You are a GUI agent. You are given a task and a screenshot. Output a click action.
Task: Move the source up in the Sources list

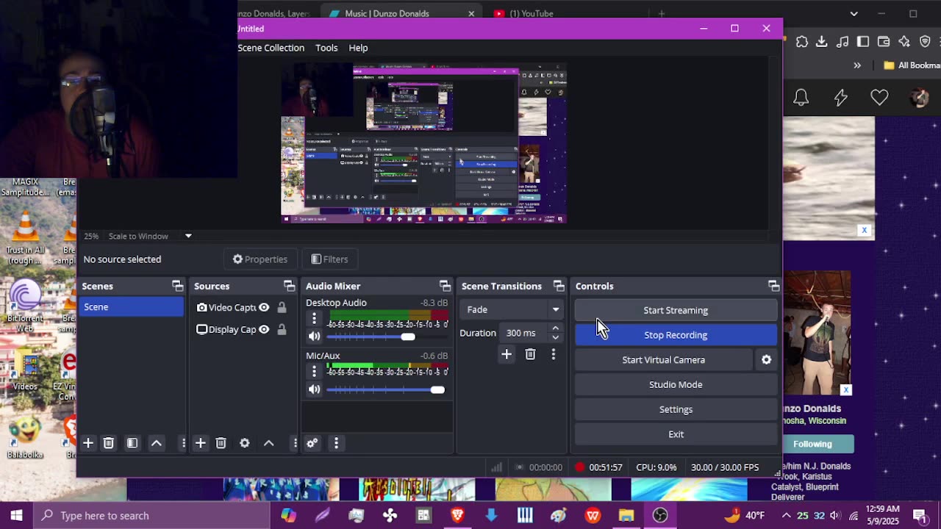269,443
